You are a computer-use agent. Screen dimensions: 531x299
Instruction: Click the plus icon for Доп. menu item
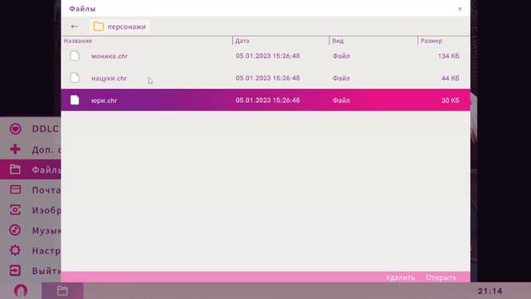click(15, 149)
